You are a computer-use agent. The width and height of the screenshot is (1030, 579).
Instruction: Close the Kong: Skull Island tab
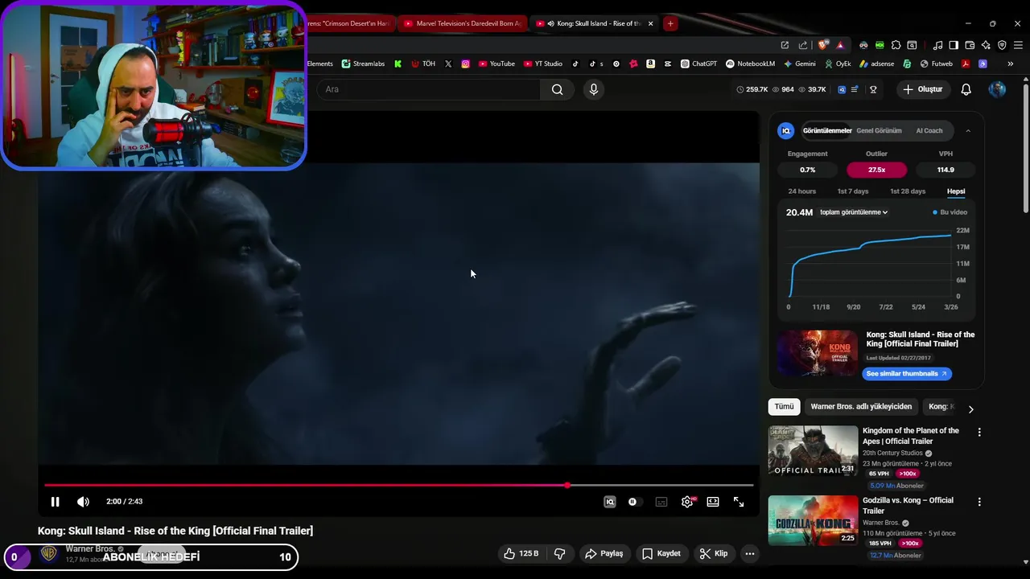tap(651, 23)
